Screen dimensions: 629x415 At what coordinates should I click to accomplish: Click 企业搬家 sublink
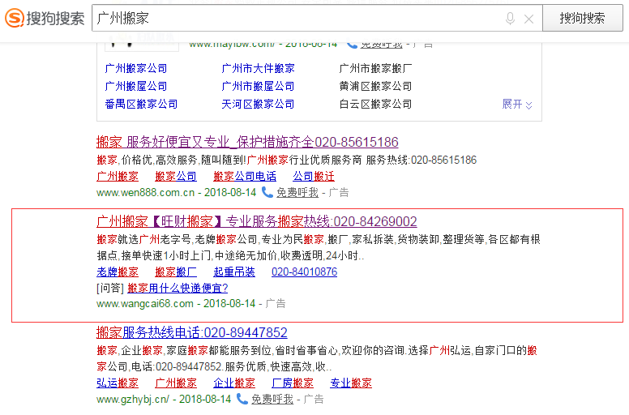tap(234, 383)
